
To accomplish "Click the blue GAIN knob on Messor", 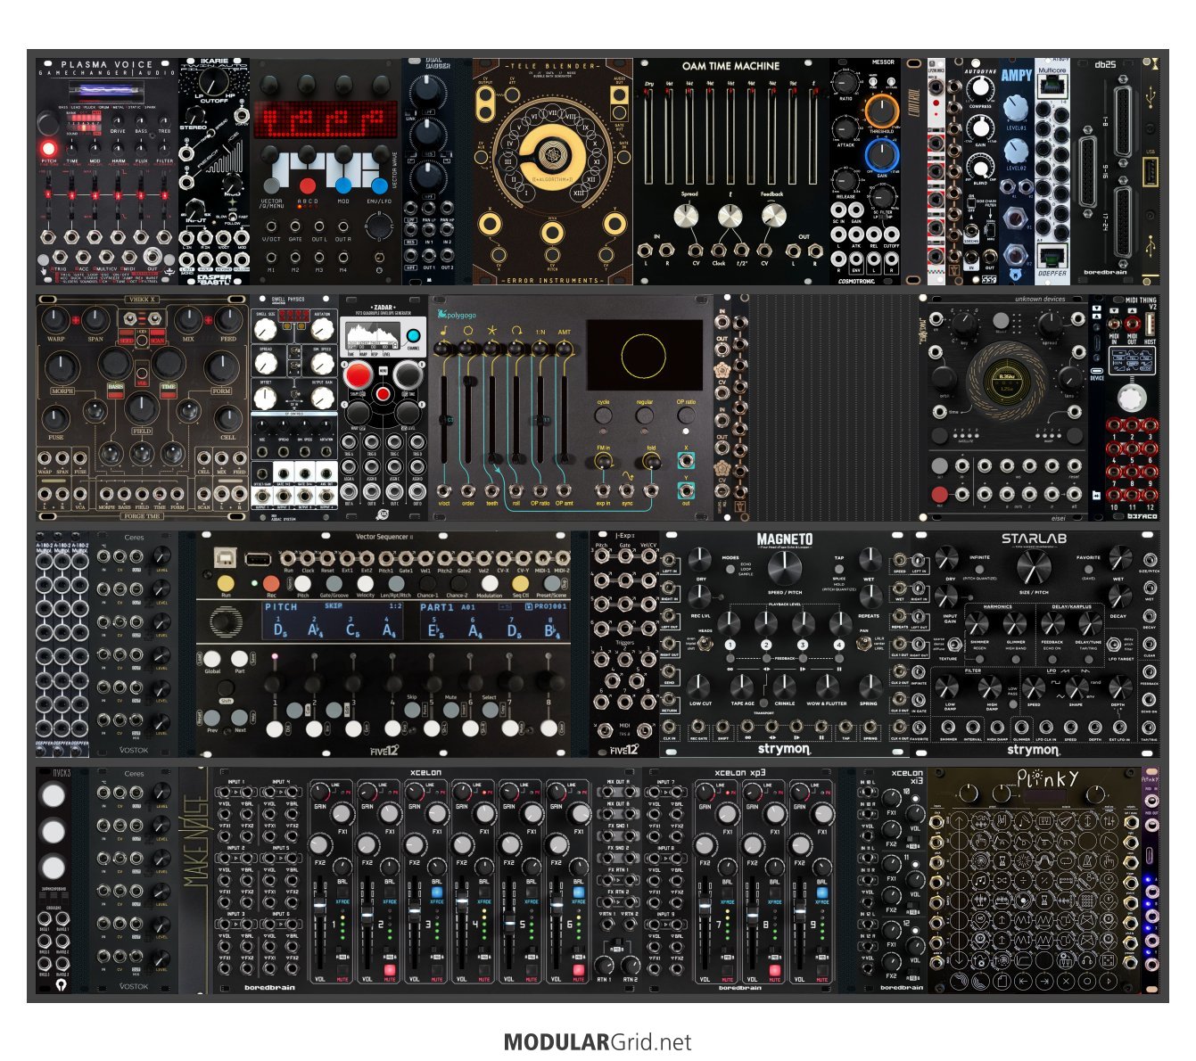I will click(x=881, y=156).
